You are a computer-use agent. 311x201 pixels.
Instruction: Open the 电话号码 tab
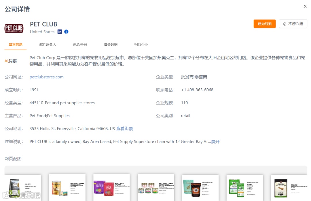point(80,44)
